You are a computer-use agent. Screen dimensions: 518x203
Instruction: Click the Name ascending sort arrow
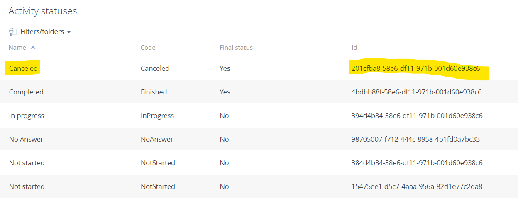coord(33,48)
